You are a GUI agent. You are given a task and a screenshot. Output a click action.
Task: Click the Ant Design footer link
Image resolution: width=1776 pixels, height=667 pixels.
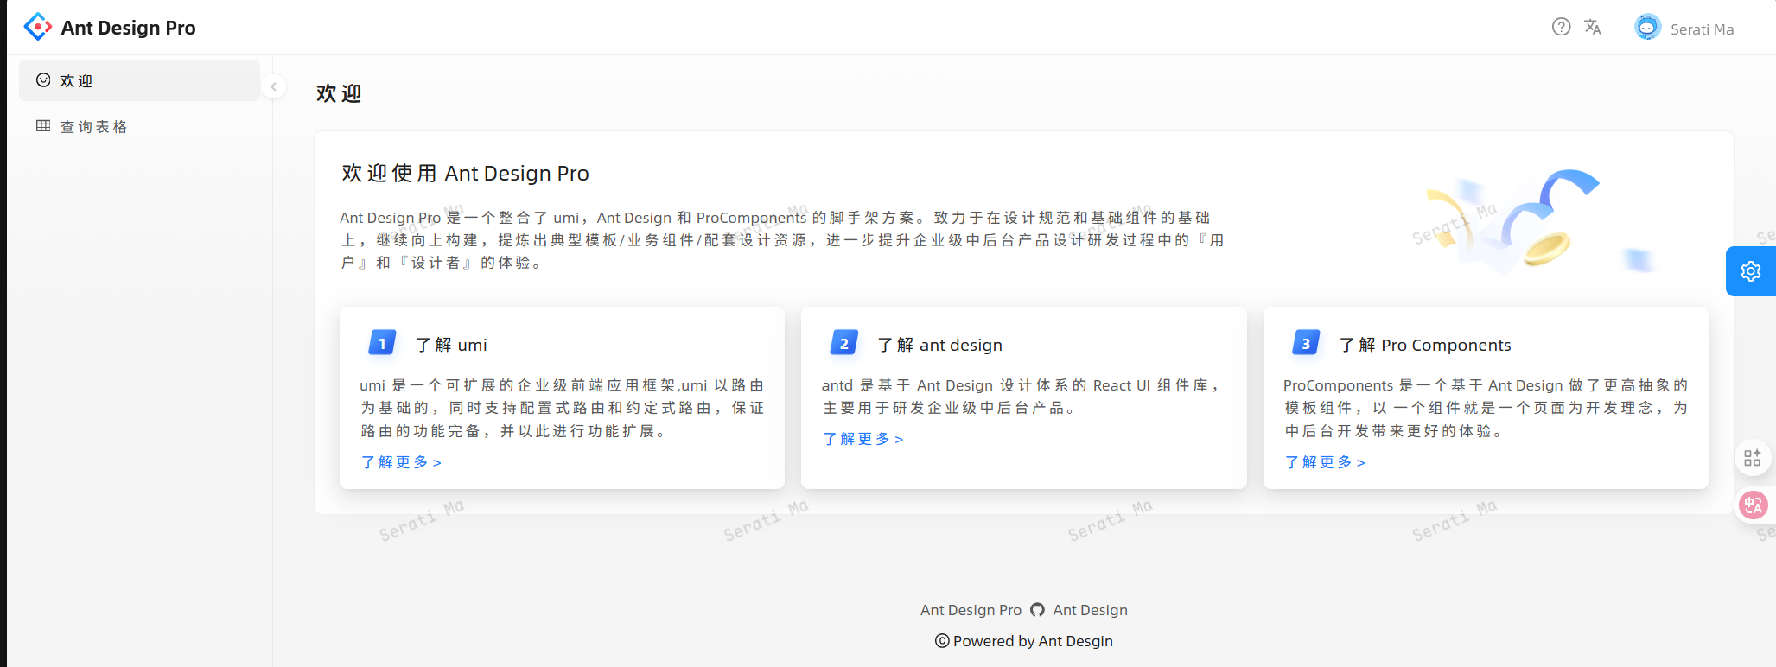(x=1090, y=610)
